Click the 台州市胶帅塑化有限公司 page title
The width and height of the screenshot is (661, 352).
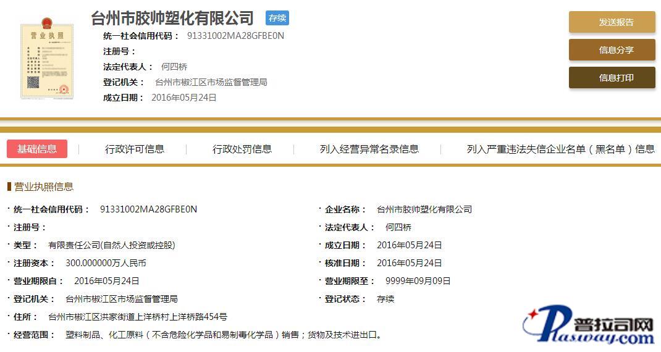(172, 18)
